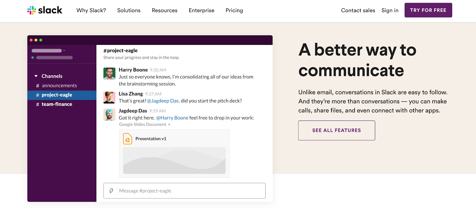
Task: Click the Message #project-eagle input field
Action: pyautogui.click(x=190, y=191)
